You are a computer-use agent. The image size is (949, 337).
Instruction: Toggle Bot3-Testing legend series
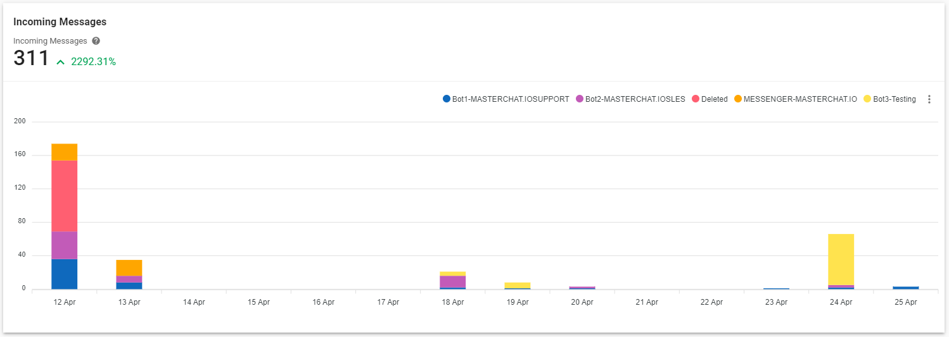tap(890, 99)
